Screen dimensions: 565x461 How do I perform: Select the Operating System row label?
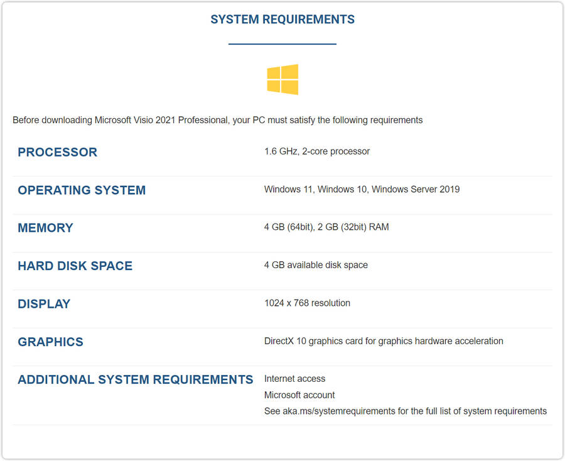pyautogui.click(x=82, y=190)
